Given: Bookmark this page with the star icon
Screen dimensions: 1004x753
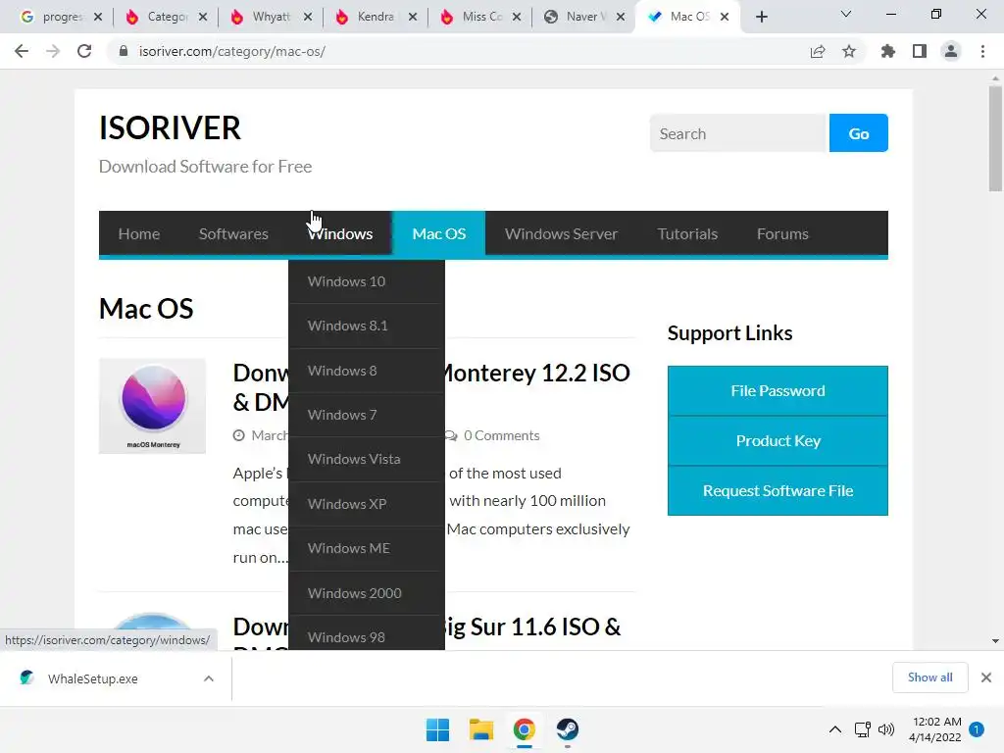Looking at the screenshot, I should [x=849, y=51].
